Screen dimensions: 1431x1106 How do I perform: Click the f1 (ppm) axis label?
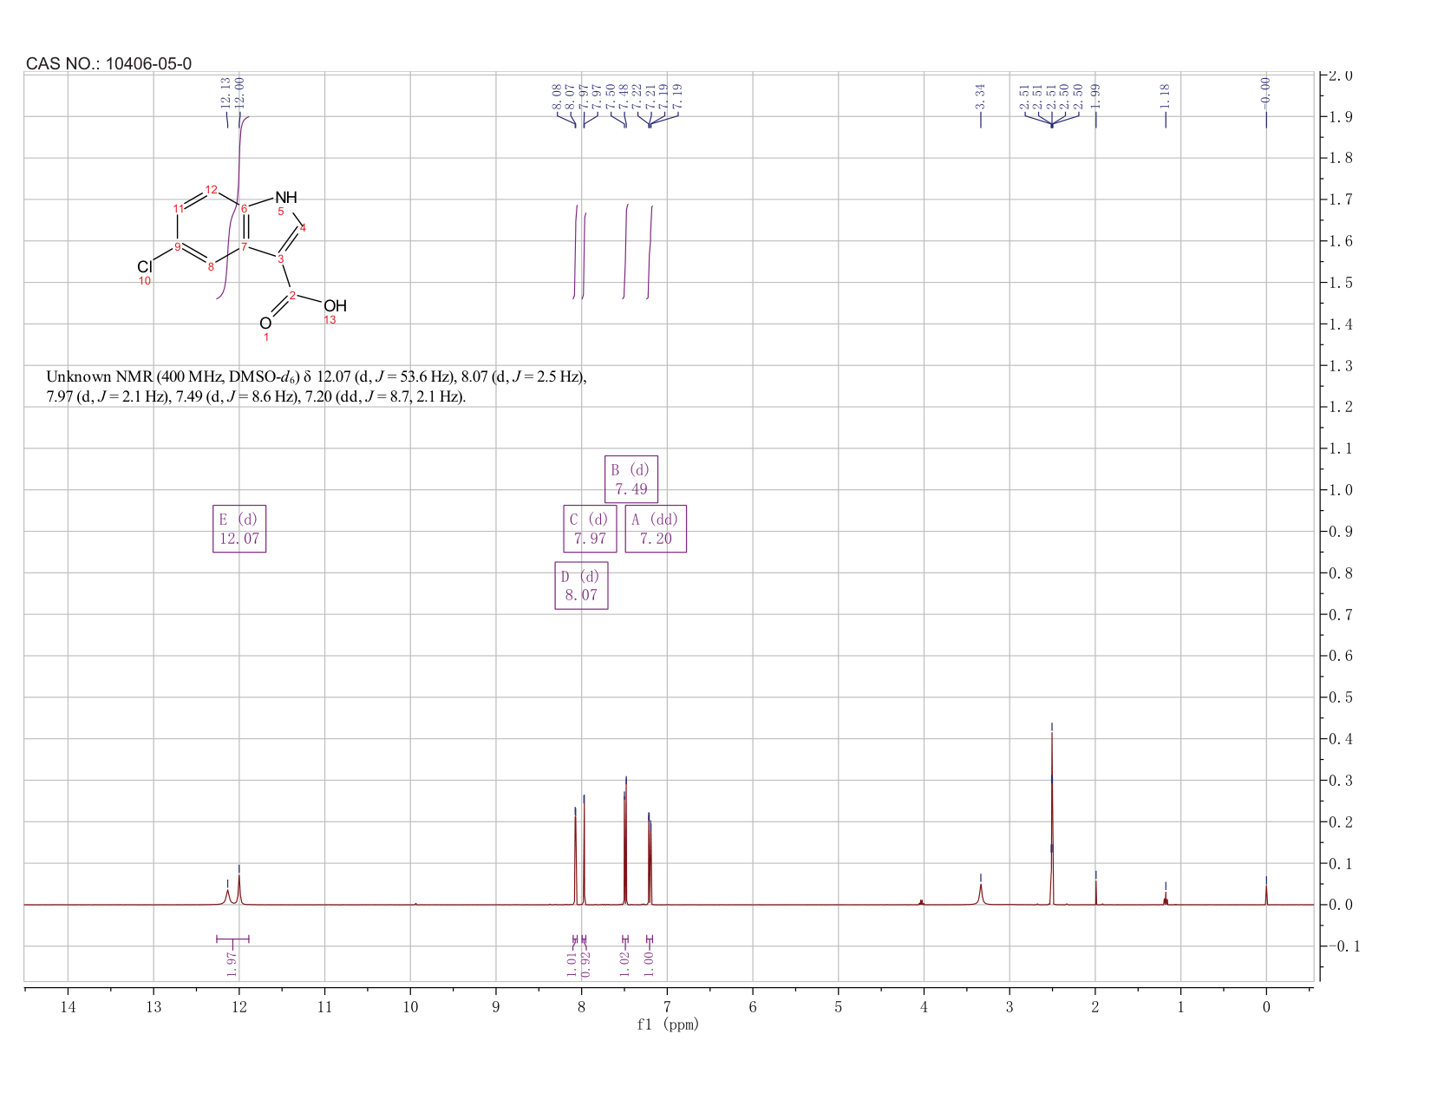[668, 1024]
